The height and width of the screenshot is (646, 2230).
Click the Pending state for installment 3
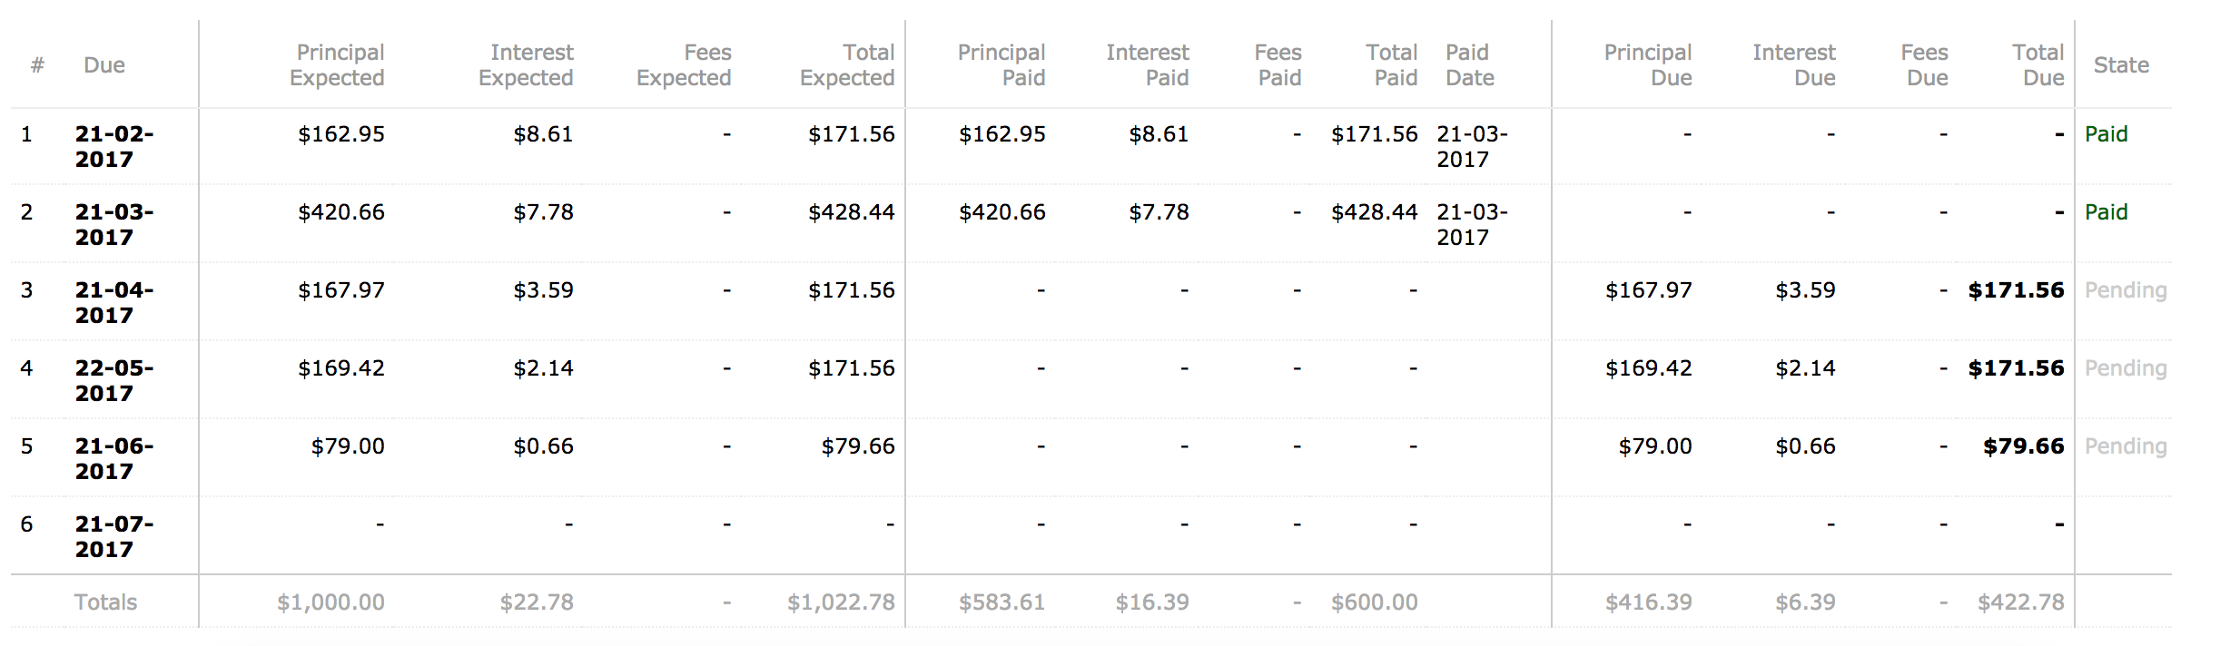(2125, 290)
